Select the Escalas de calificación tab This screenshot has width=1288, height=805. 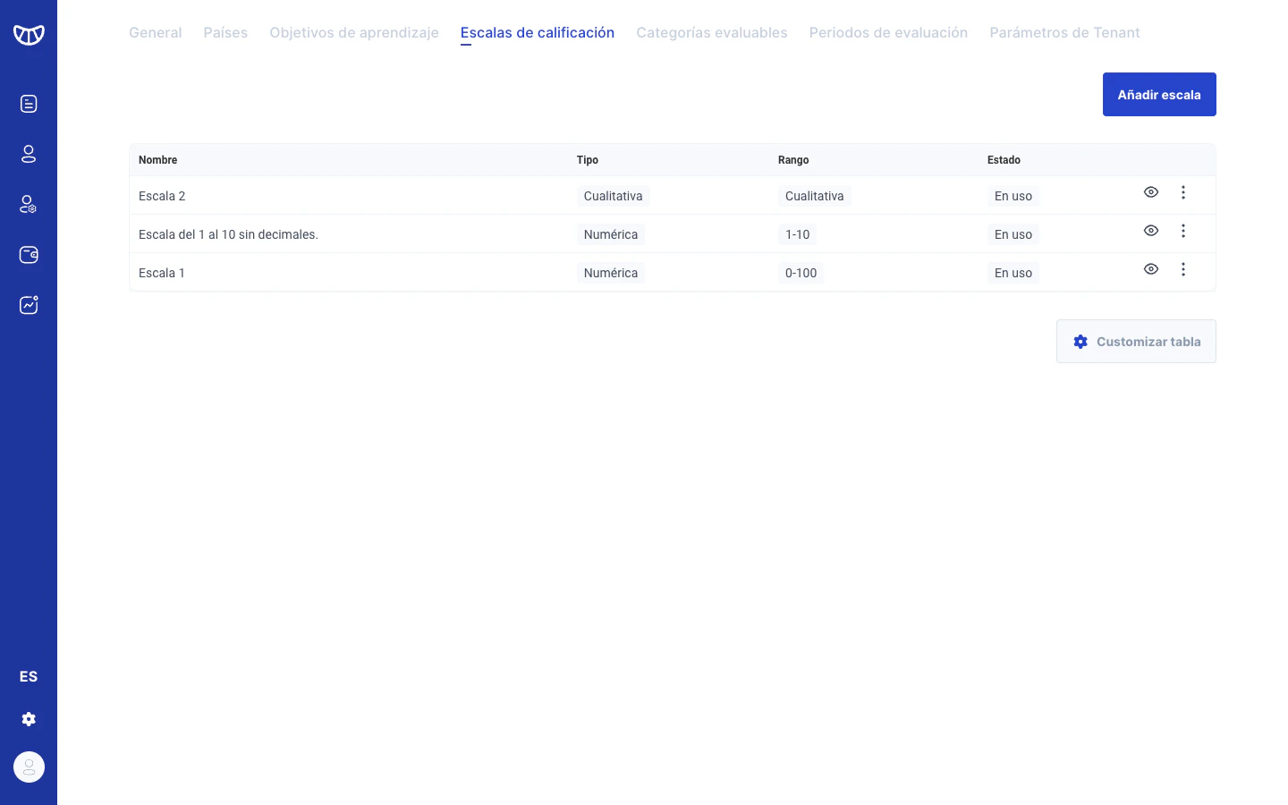point(538,32)
